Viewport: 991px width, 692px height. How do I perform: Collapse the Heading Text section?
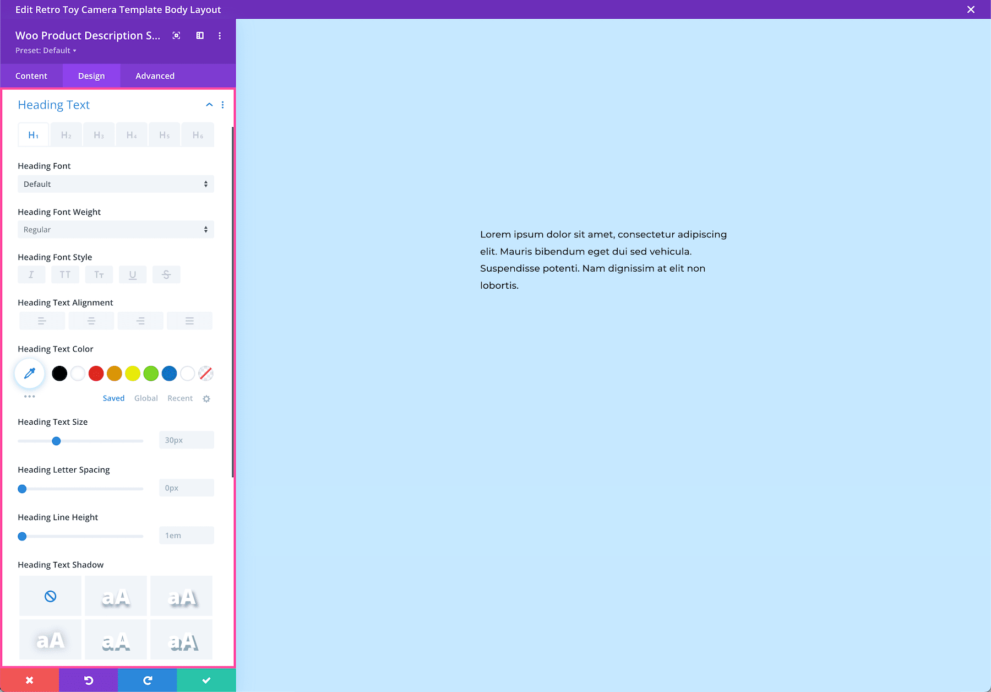[x=209, y=105]
